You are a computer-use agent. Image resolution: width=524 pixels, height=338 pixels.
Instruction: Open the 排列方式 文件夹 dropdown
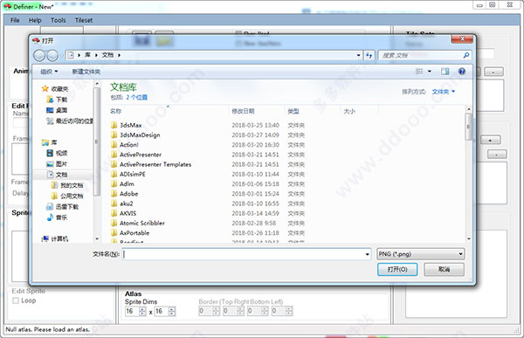(x=443, y=92)
